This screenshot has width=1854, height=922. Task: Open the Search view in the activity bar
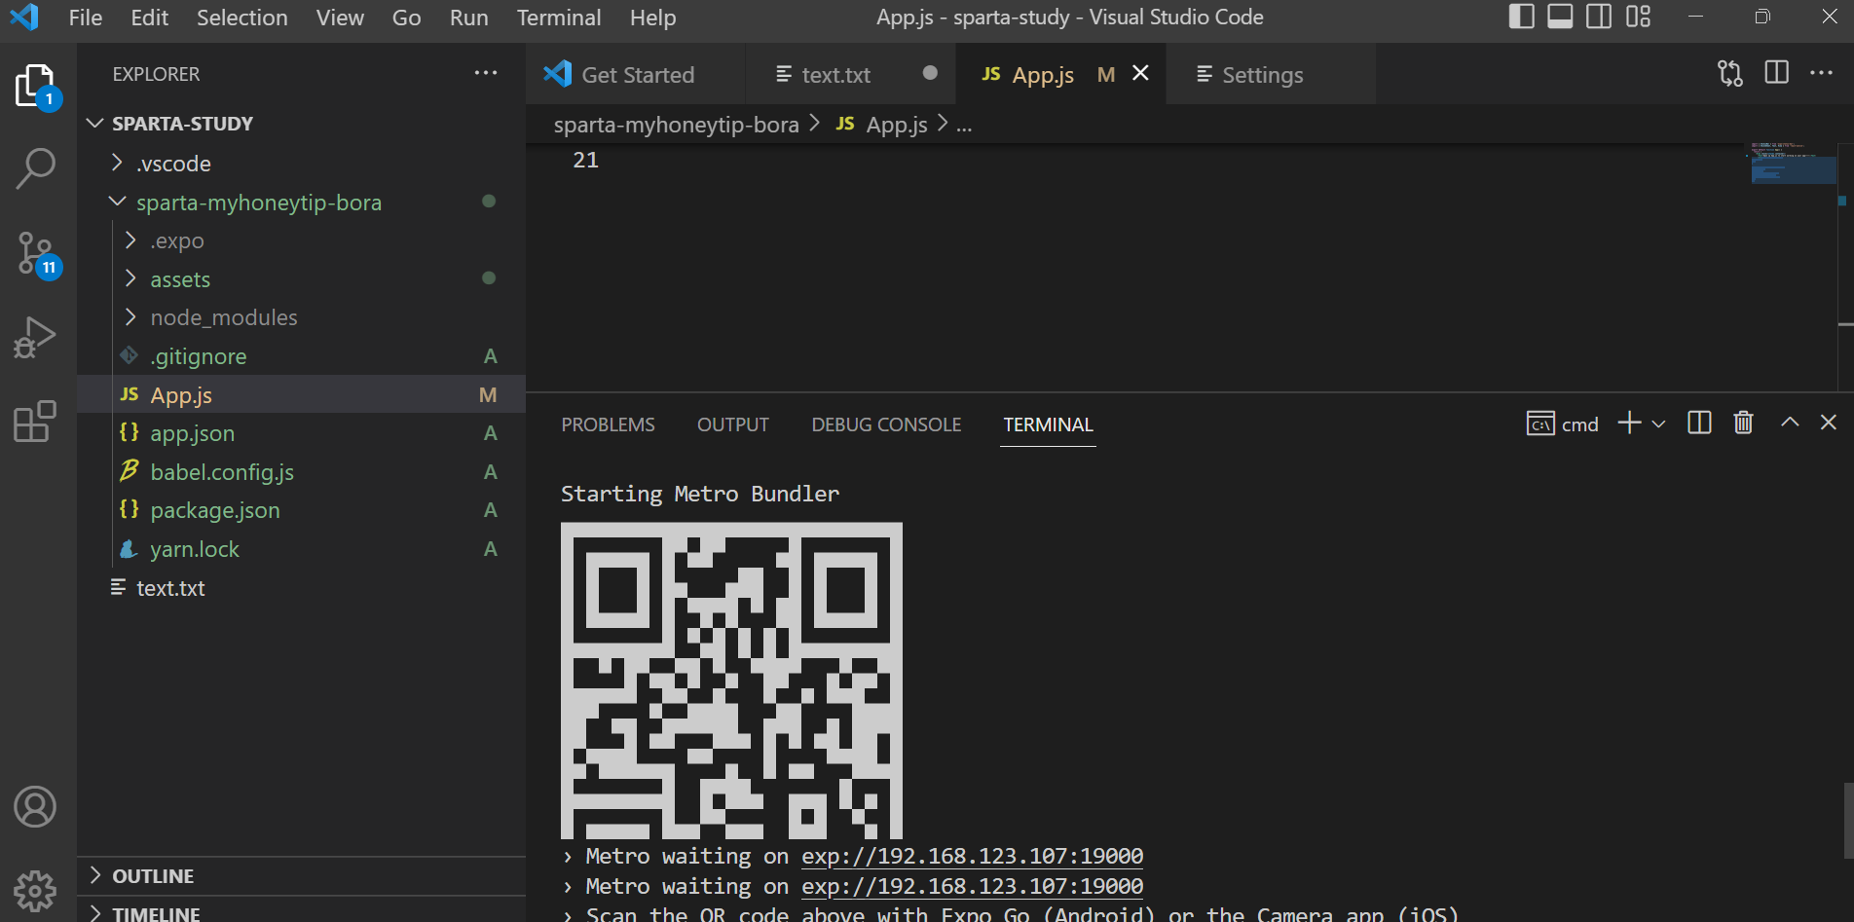tap(36, 168)
